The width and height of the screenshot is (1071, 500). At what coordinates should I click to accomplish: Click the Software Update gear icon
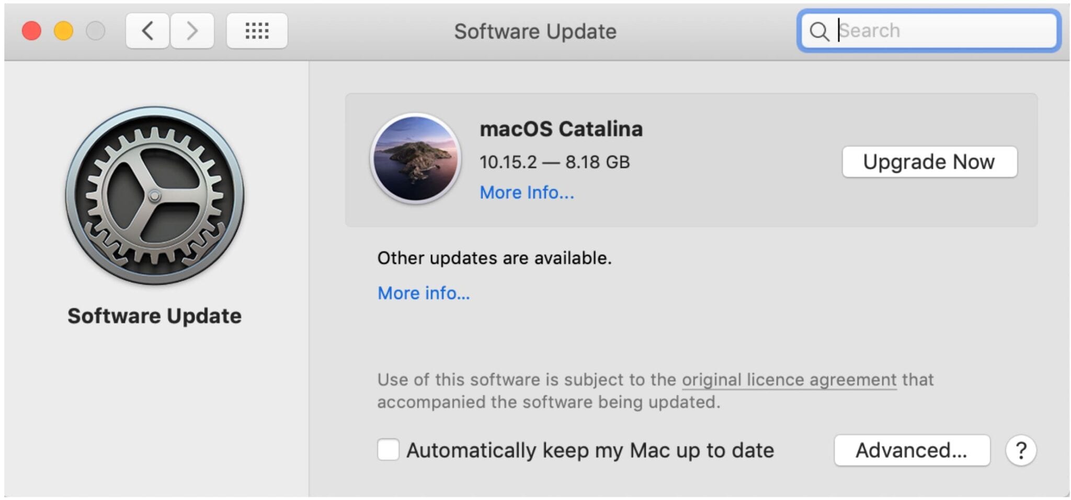pyautogui.click(x=155, y=196)
